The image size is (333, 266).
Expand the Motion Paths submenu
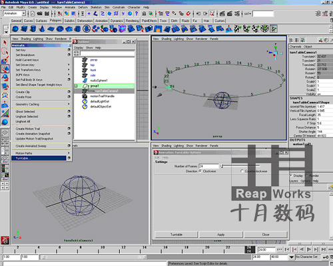coord(69,153)
